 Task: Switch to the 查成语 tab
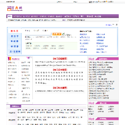coord(15,41)
